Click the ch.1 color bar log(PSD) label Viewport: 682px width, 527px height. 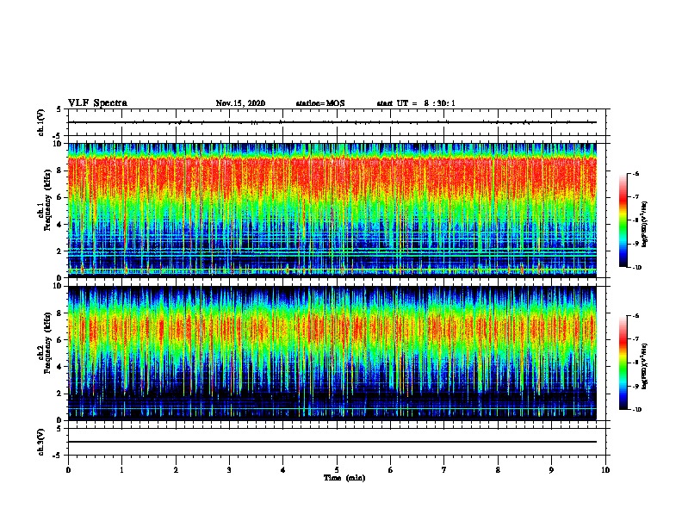pyautogui.click(x=644, y=225)
